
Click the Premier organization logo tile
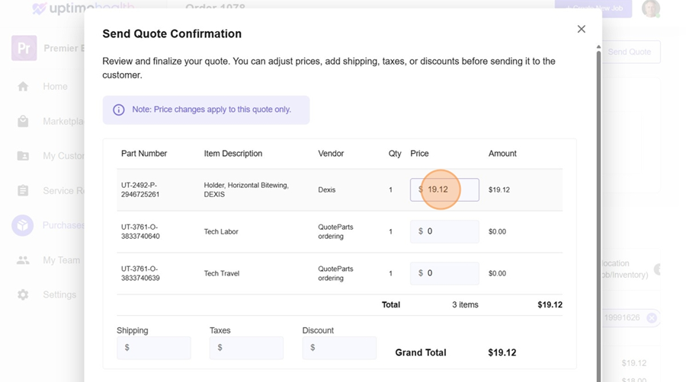24,48
